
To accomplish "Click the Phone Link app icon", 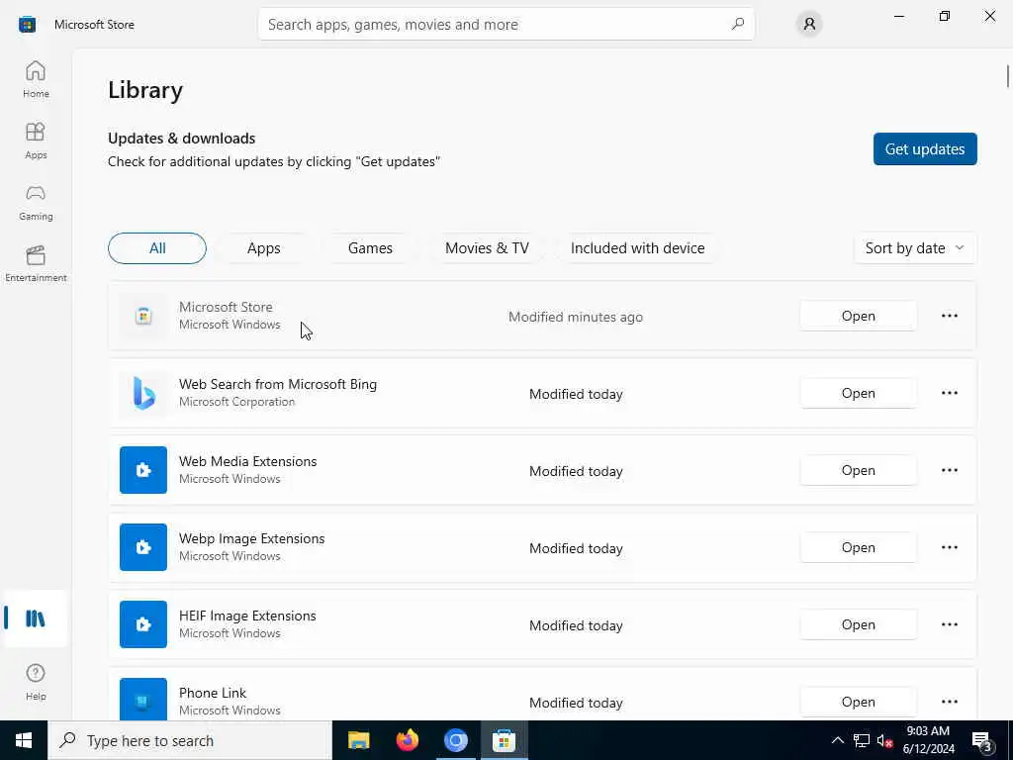I will [143, 700].
